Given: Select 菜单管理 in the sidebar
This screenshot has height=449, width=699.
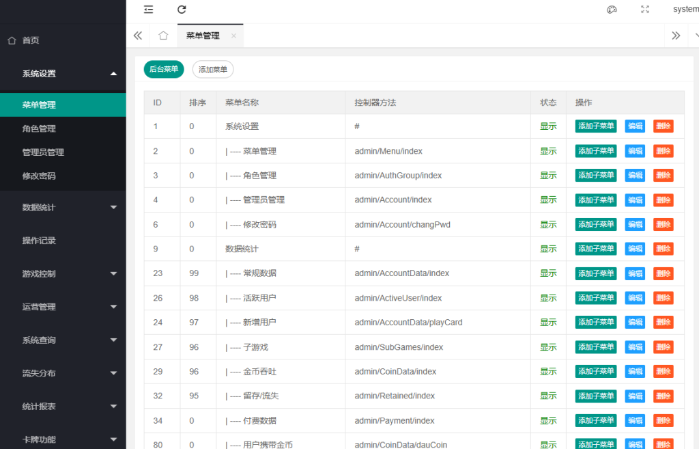Looking at the screenshot, I should tap(63, 105).
